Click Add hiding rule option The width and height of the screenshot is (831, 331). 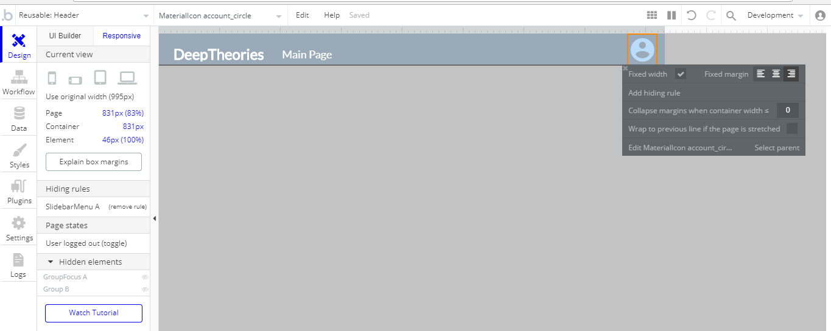pyautogui.click(x=654, y=93)
